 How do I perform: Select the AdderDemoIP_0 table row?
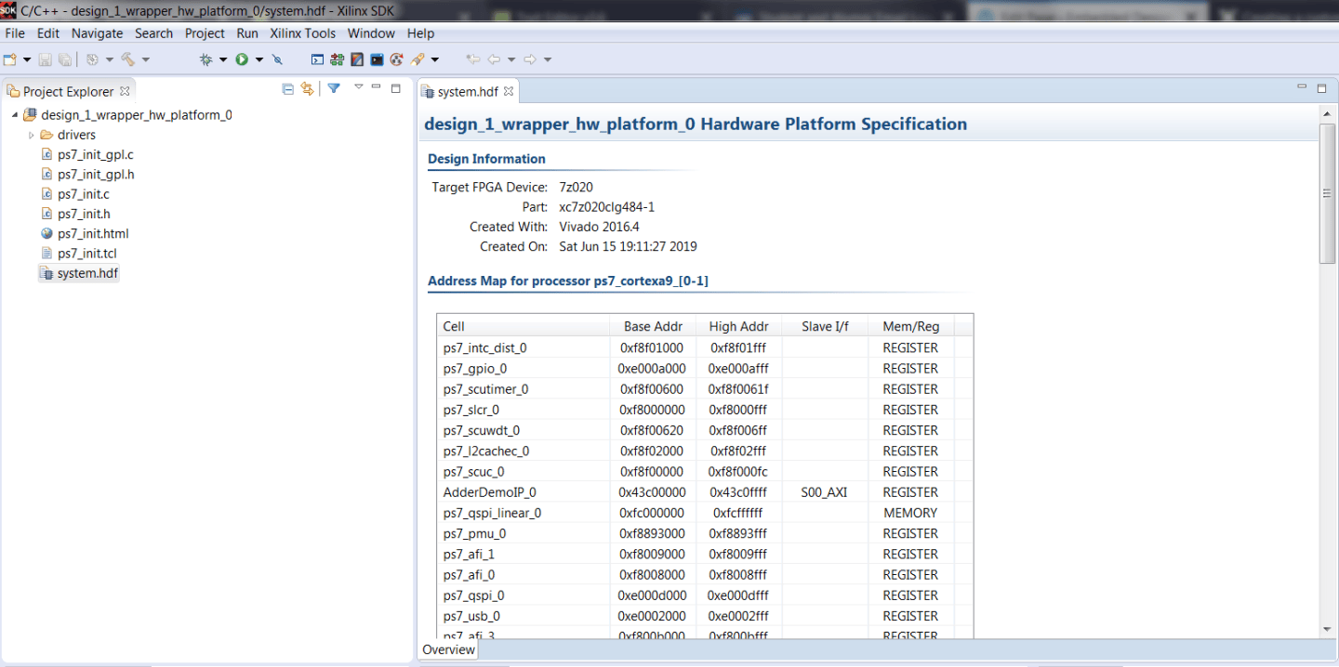pyautogui.click(x=705, y=492)
